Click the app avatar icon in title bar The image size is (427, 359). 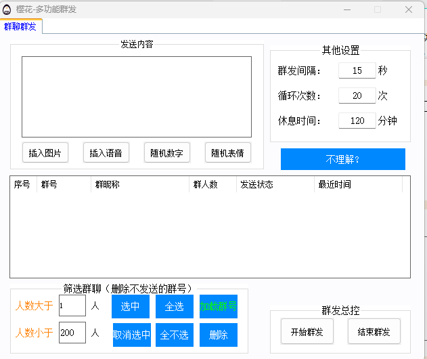[7, 9]
